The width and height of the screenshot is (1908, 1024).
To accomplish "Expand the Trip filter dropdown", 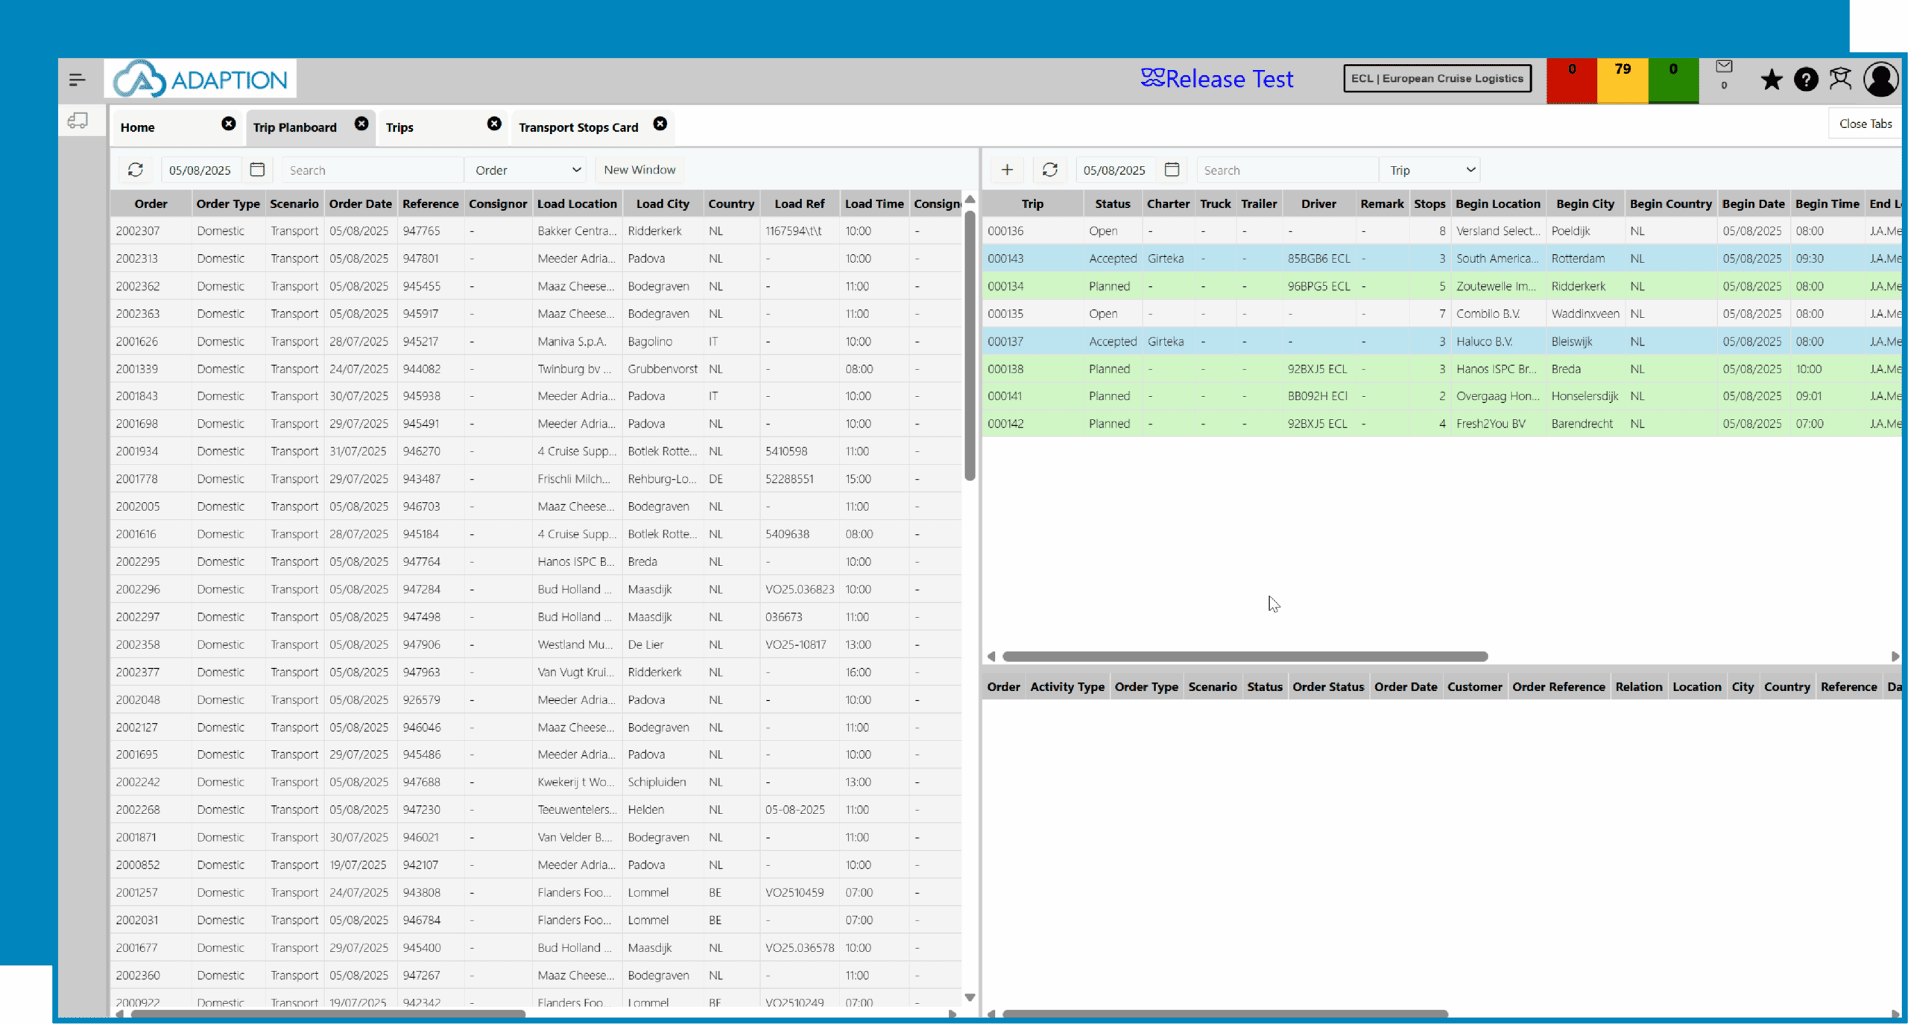I will pos(1430,170).
